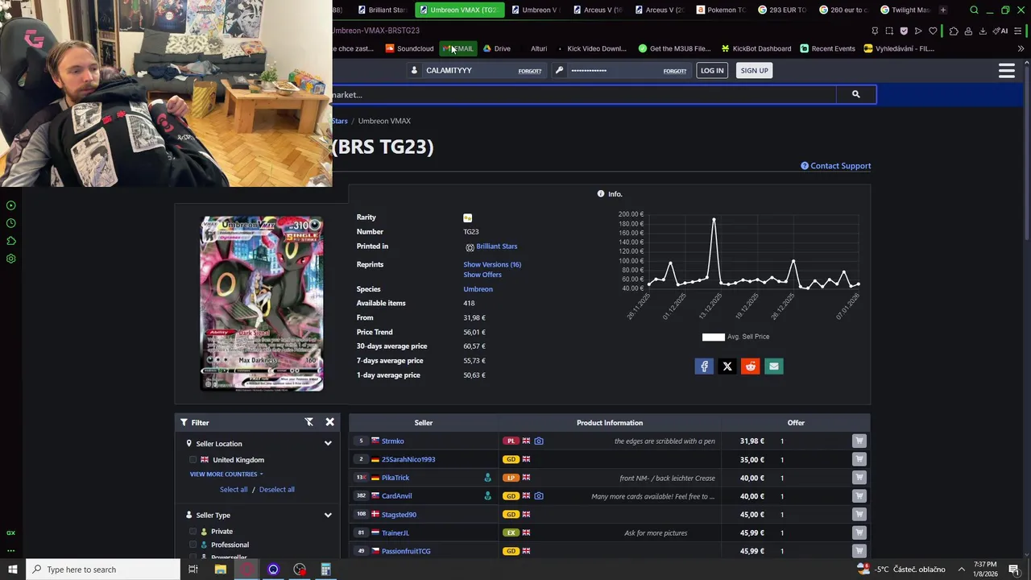Screen dimensions: 1031x580
Task: Show more bookmarks with the double chevron
Action: [x=1021, y=48]
